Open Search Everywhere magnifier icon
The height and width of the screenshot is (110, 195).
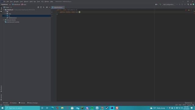tap(188, 4)
